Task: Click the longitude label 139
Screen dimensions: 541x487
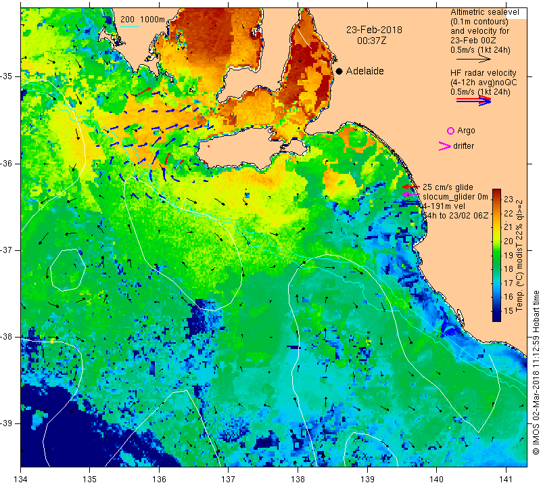Action: pyautogui.click(x=367, y=480)
